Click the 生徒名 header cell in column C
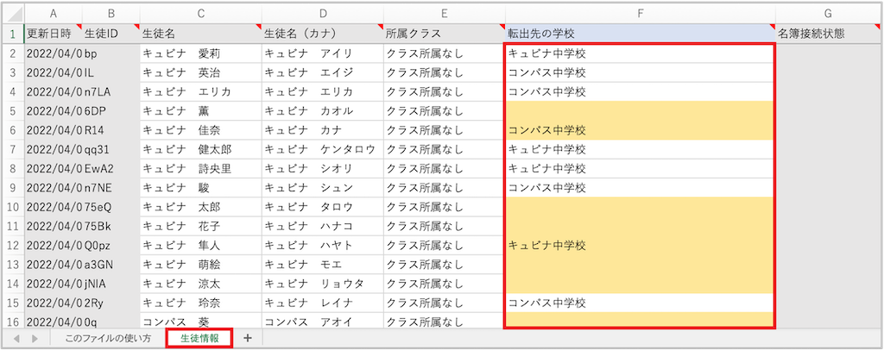This screenshot has height=350, width=884. coord(200,34)
